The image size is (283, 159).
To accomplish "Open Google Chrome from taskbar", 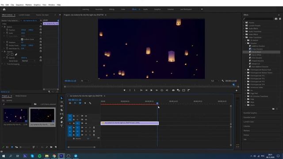I will 54,156.
